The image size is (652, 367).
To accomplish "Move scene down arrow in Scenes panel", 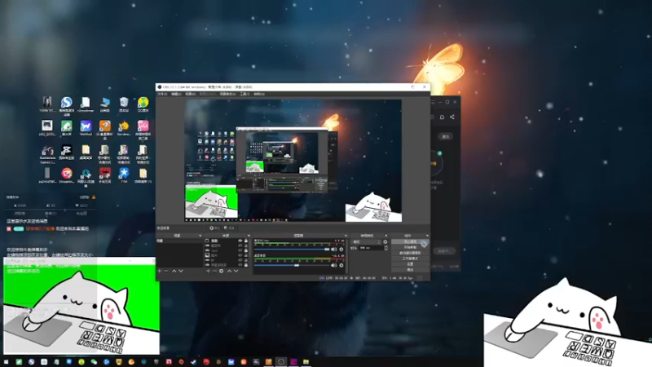I will (x=181, y=271).
